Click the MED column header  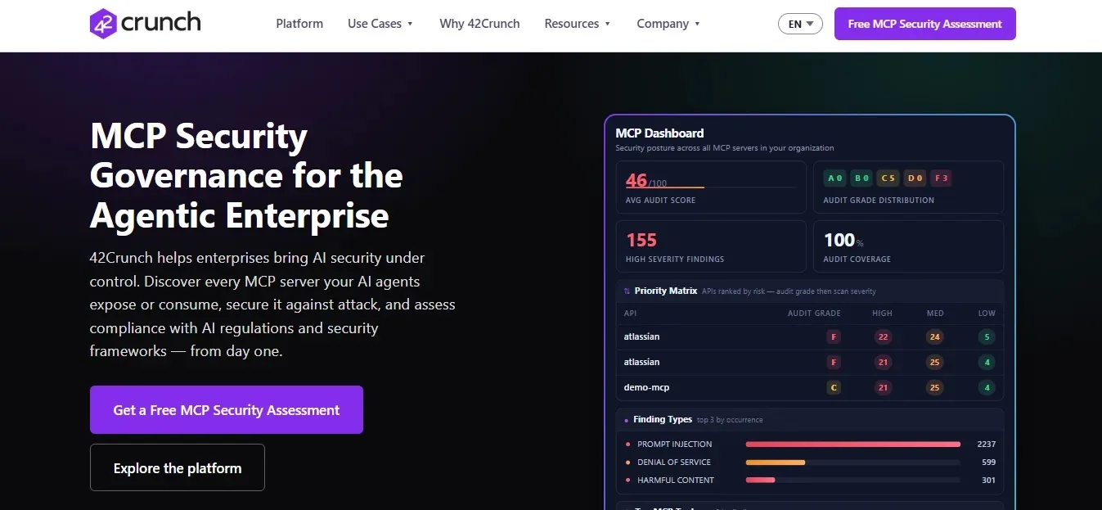pos(935,313)
